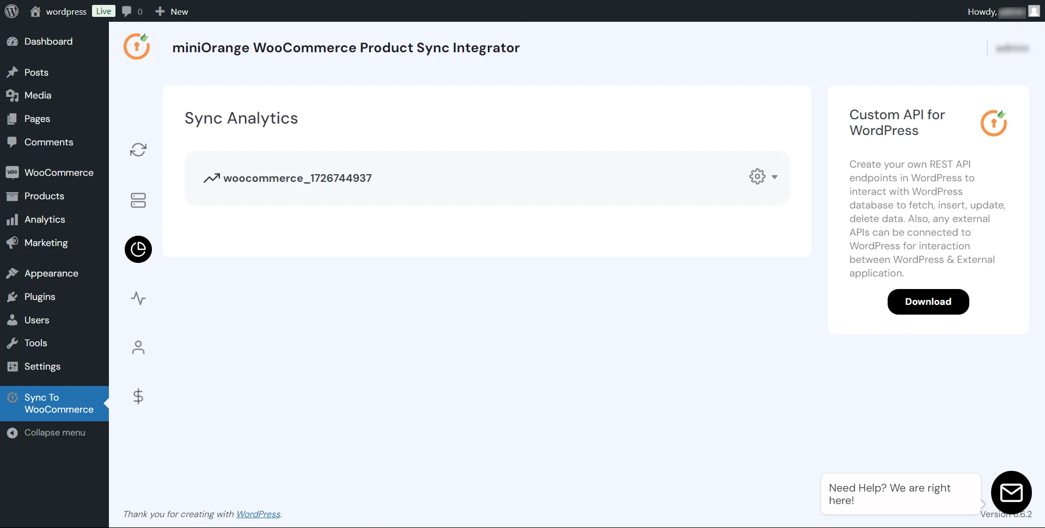Go to Dashboard in sidebar
This screenshot has height=528, width=1045.
pos(54,41)
